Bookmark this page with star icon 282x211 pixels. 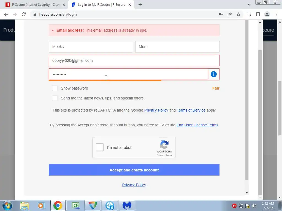pos(238,14)
